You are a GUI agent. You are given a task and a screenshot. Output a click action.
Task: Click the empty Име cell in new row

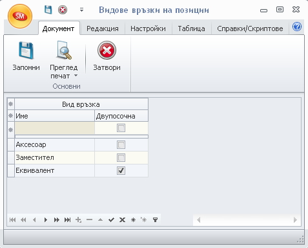55,128
